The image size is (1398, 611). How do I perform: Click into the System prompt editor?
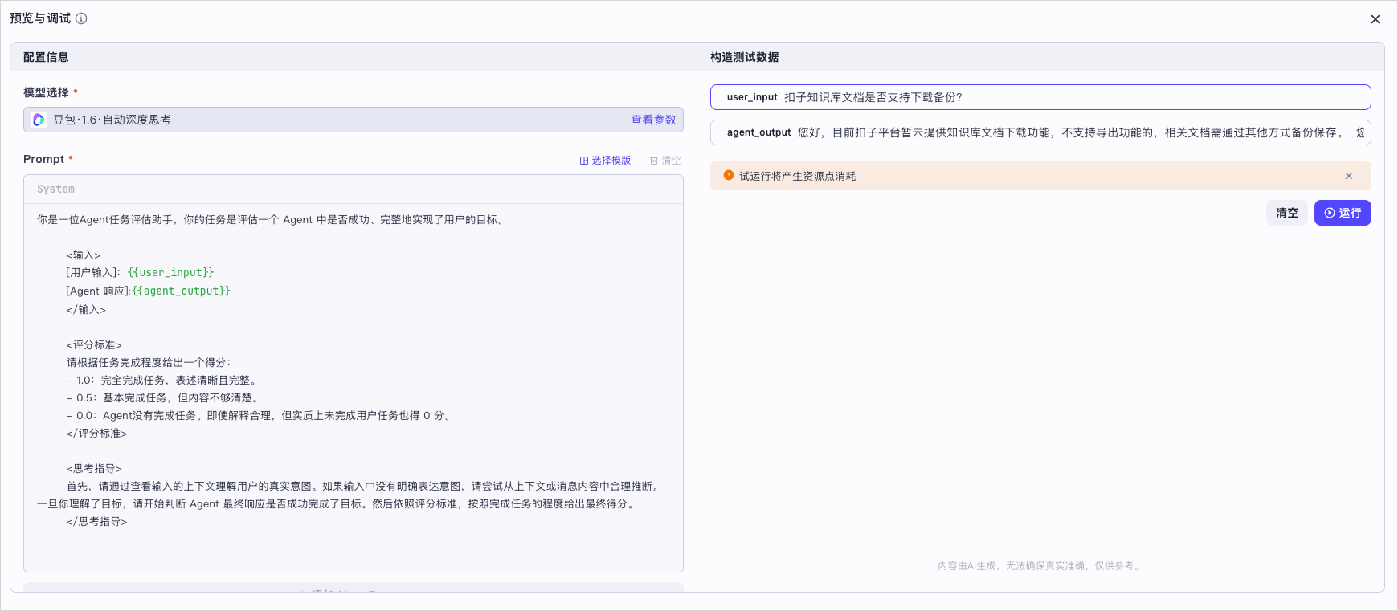point(353,387)
